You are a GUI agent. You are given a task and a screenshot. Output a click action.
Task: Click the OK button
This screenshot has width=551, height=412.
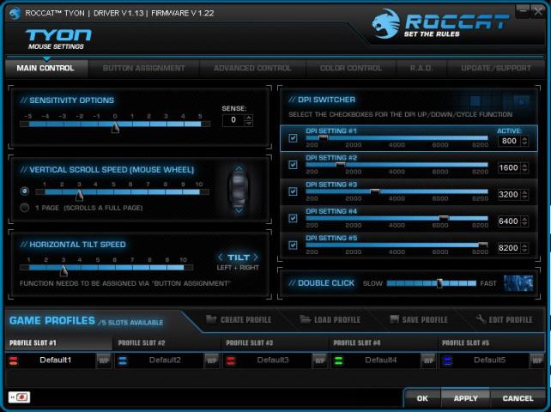tap(422, 398)
